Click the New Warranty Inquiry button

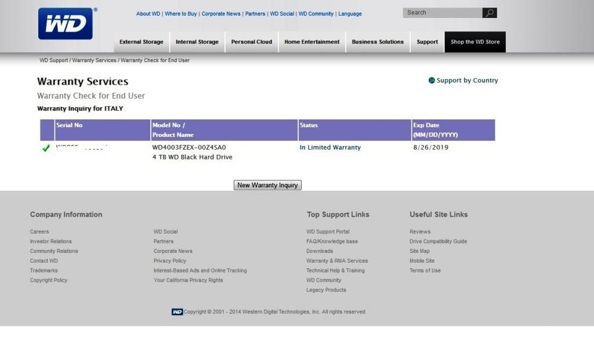coord(267,185)
